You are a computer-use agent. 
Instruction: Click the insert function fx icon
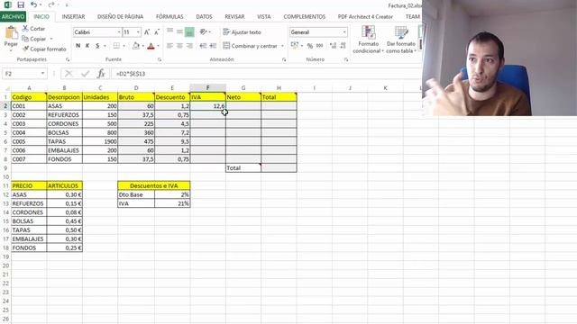101,74
